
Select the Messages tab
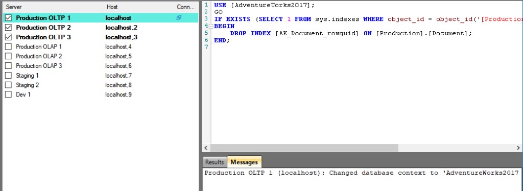(x=244, y=162)
